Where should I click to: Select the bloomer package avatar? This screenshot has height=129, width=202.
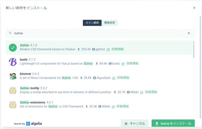point(13,76)
